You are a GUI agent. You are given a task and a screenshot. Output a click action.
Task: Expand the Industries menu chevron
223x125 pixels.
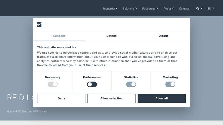point(117,8)
